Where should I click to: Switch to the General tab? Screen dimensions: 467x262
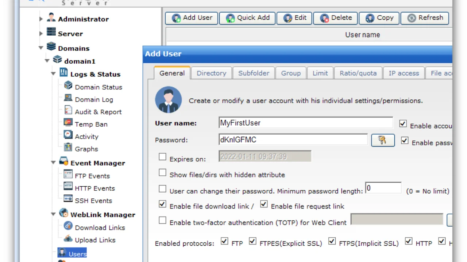[172, 73]
